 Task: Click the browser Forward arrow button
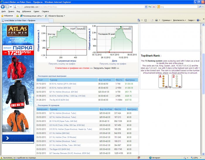click(x=7, y=7)
